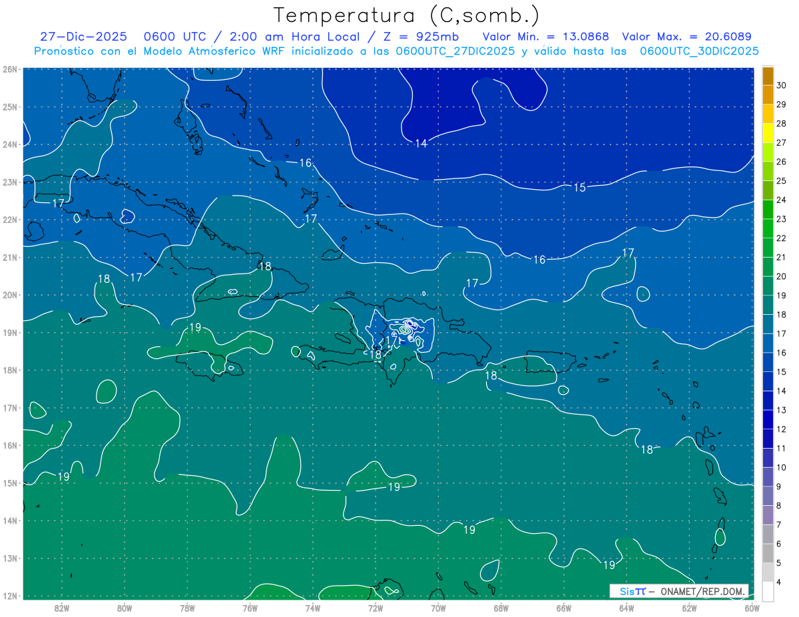Screen dimensions: 799x617
Task: Select latitude axis label "13N"
Action: (x=9, y=558)
